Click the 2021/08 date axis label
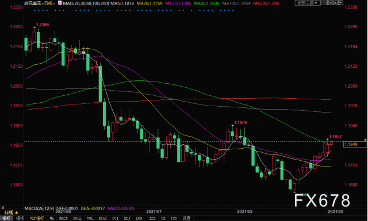 pos(245,212)
